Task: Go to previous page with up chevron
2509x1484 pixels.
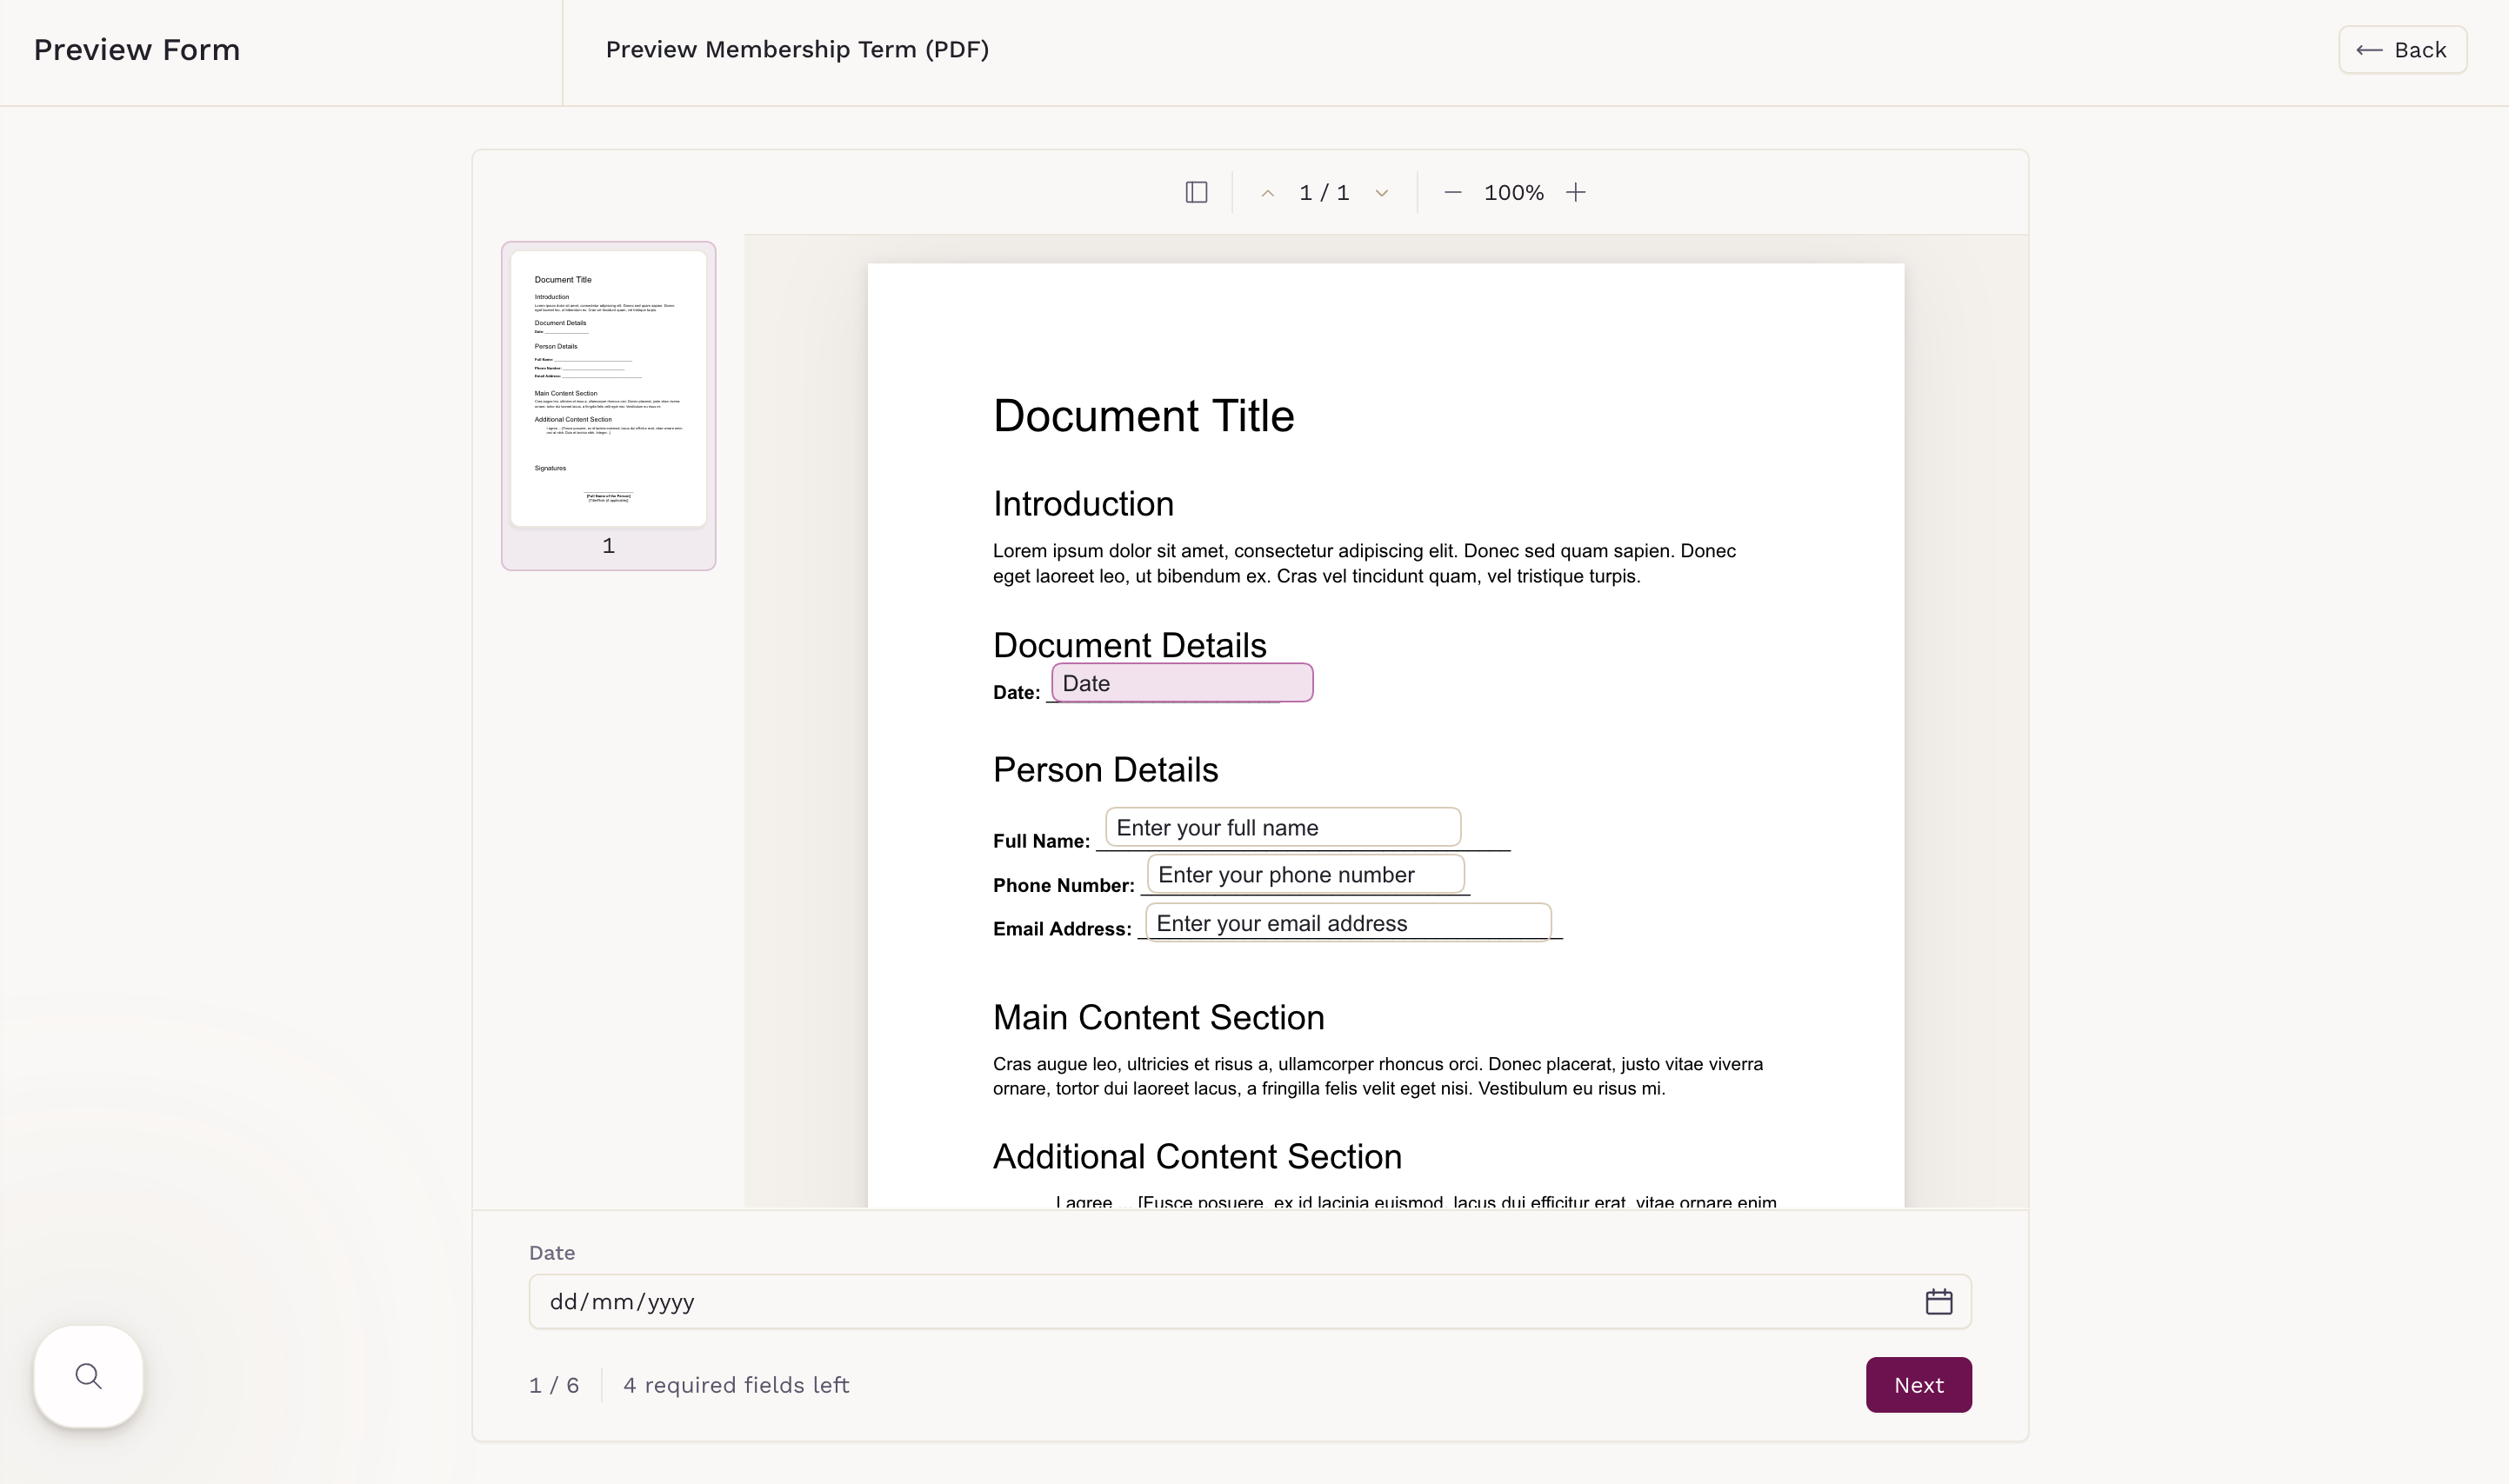Action: tap(1267, 193)
